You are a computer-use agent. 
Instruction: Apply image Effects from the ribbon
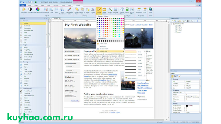tap(110, 10)
